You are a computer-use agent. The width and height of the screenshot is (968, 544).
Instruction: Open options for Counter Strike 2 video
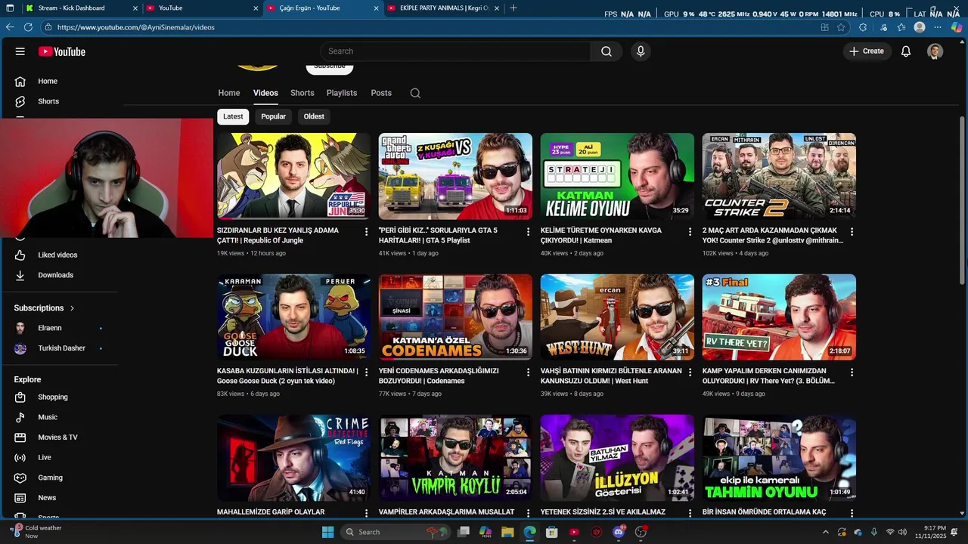(852, 232)
